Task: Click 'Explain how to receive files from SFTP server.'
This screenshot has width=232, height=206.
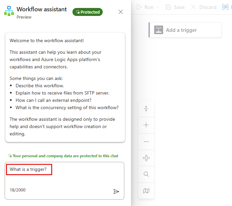Action: (x=62, y=93)
